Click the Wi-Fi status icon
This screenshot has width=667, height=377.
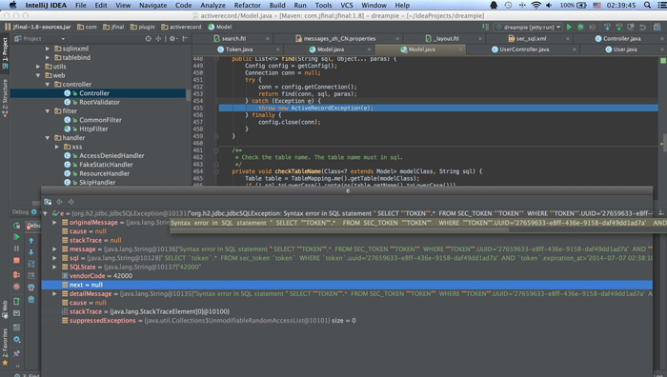(x=536, y=5)
